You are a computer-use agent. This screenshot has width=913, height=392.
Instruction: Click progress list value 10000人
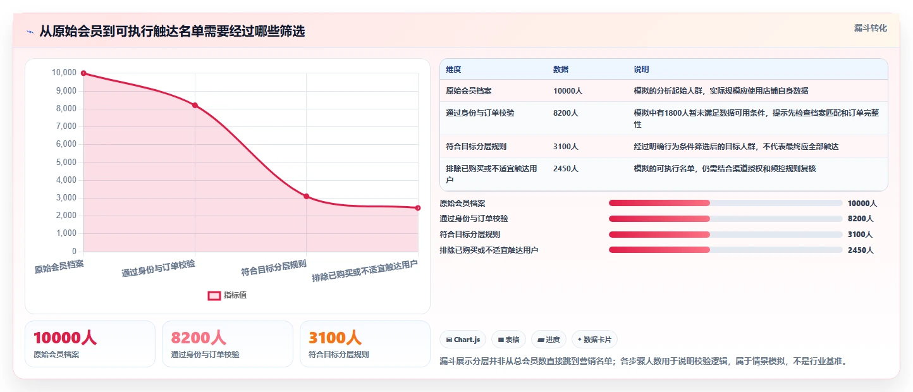click(x=862, y=204)
